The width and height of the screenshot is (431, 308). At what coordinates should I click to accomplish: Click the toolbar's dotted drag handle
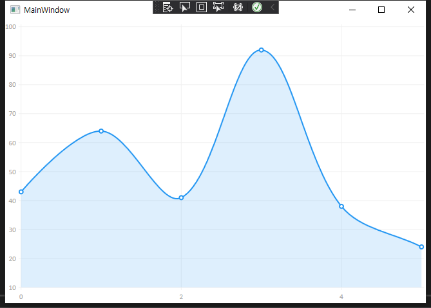(157, 7)
